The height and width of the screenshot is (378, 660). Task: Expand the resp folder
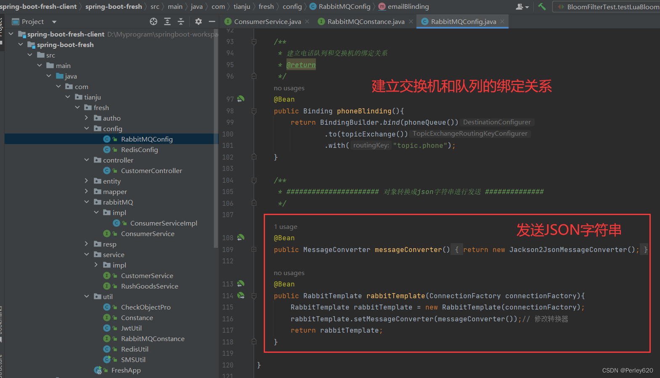[x=87, y=244]
